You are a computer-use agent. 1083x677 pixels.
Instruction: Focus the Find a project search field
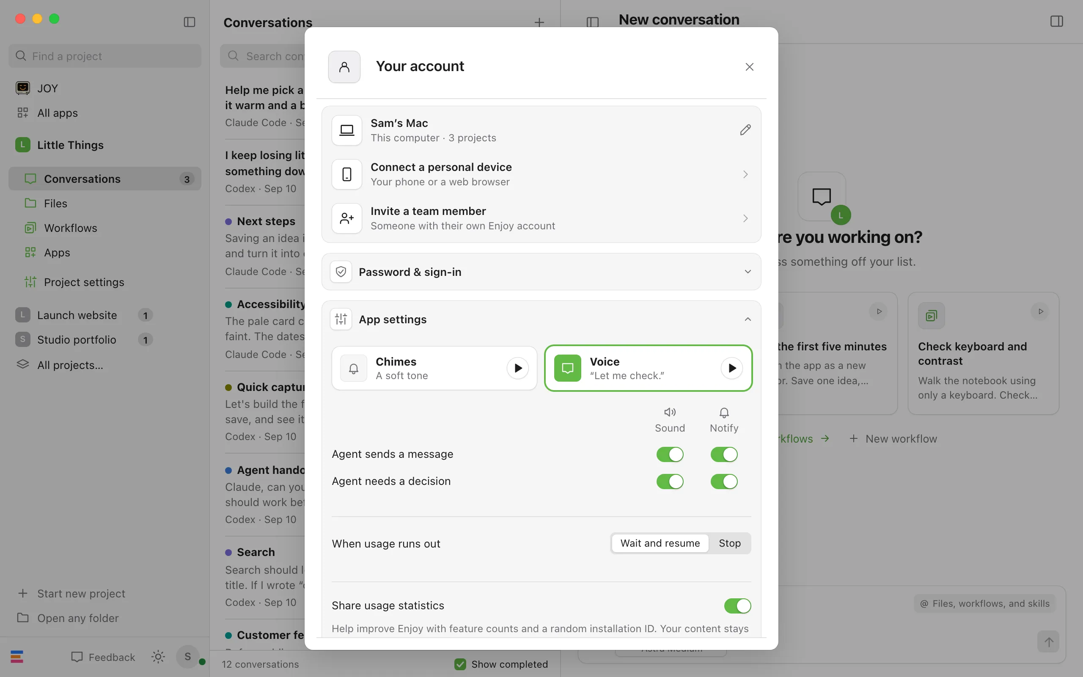coord(105,56)
